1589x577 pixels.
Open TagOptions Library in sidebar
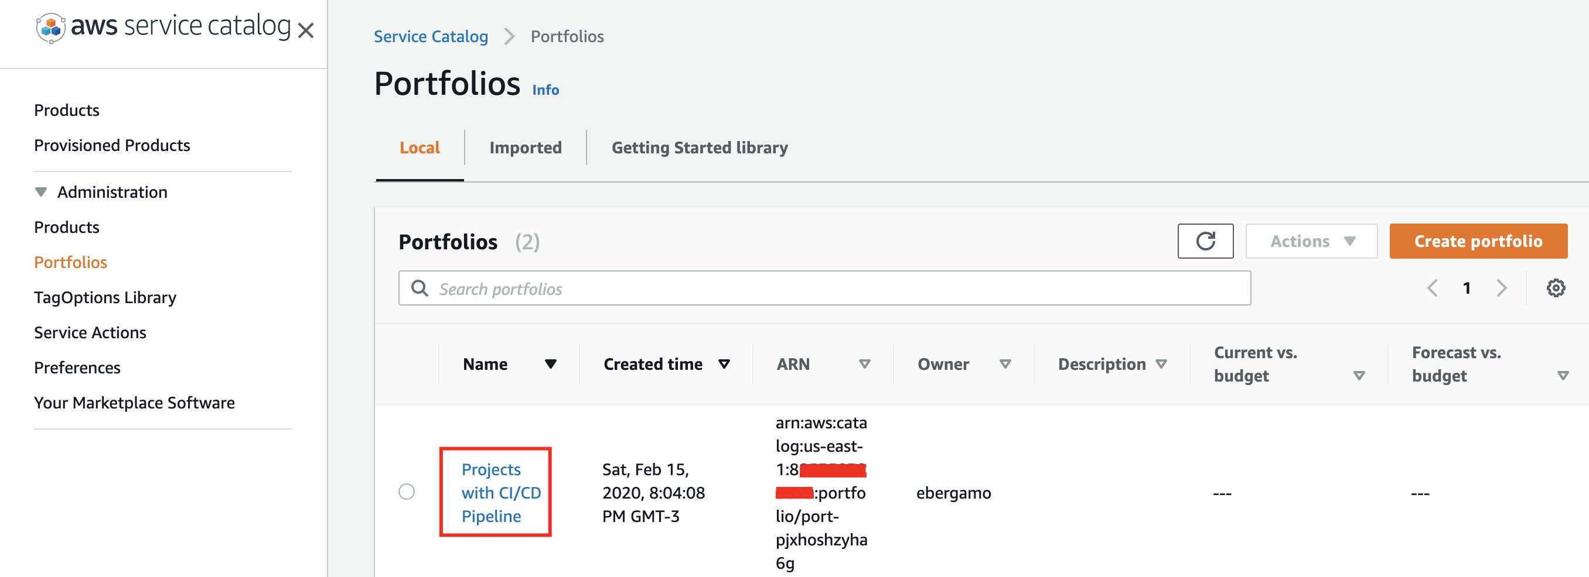[105, 297]
